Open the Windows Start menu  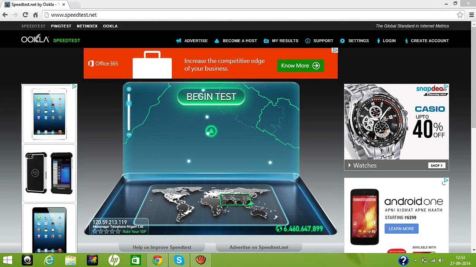tap(7, 260)
